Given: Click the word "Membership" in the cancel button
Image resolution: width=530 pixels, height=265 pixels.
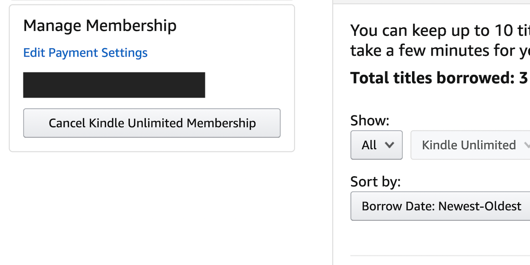Looking at the screenshot, I should pos(221,123).
